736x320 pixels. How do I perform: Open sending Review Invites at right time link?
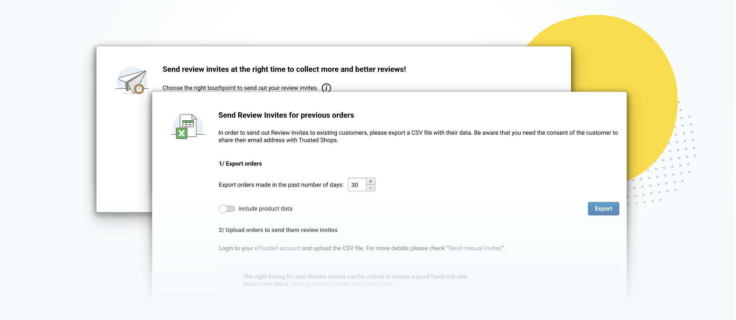coord(341,284)
